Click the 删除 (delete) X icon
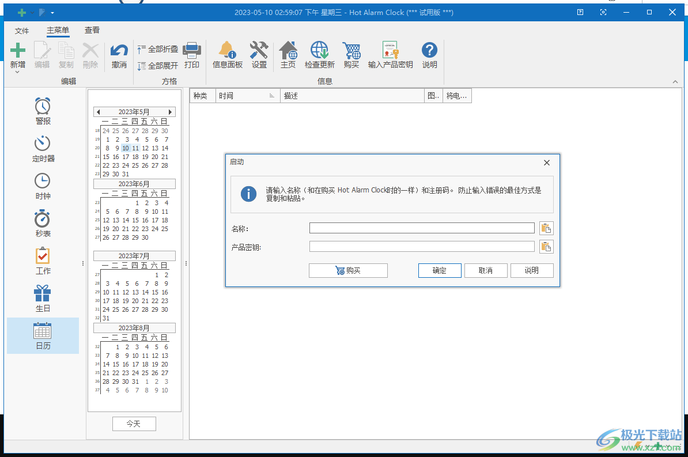 point(90,50)
